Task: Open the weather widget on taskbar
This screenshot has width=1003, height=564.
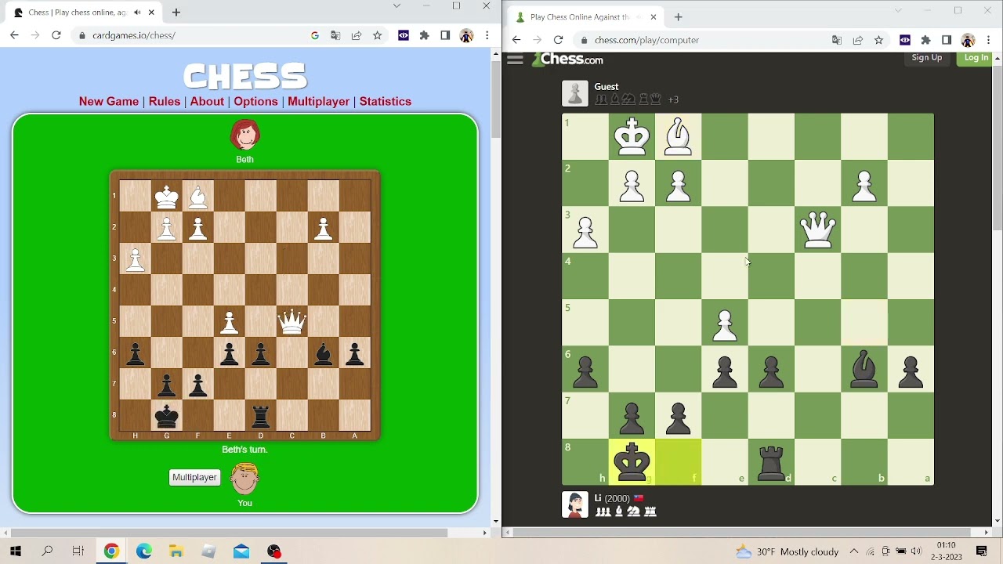Action: (x=787, y=551)
